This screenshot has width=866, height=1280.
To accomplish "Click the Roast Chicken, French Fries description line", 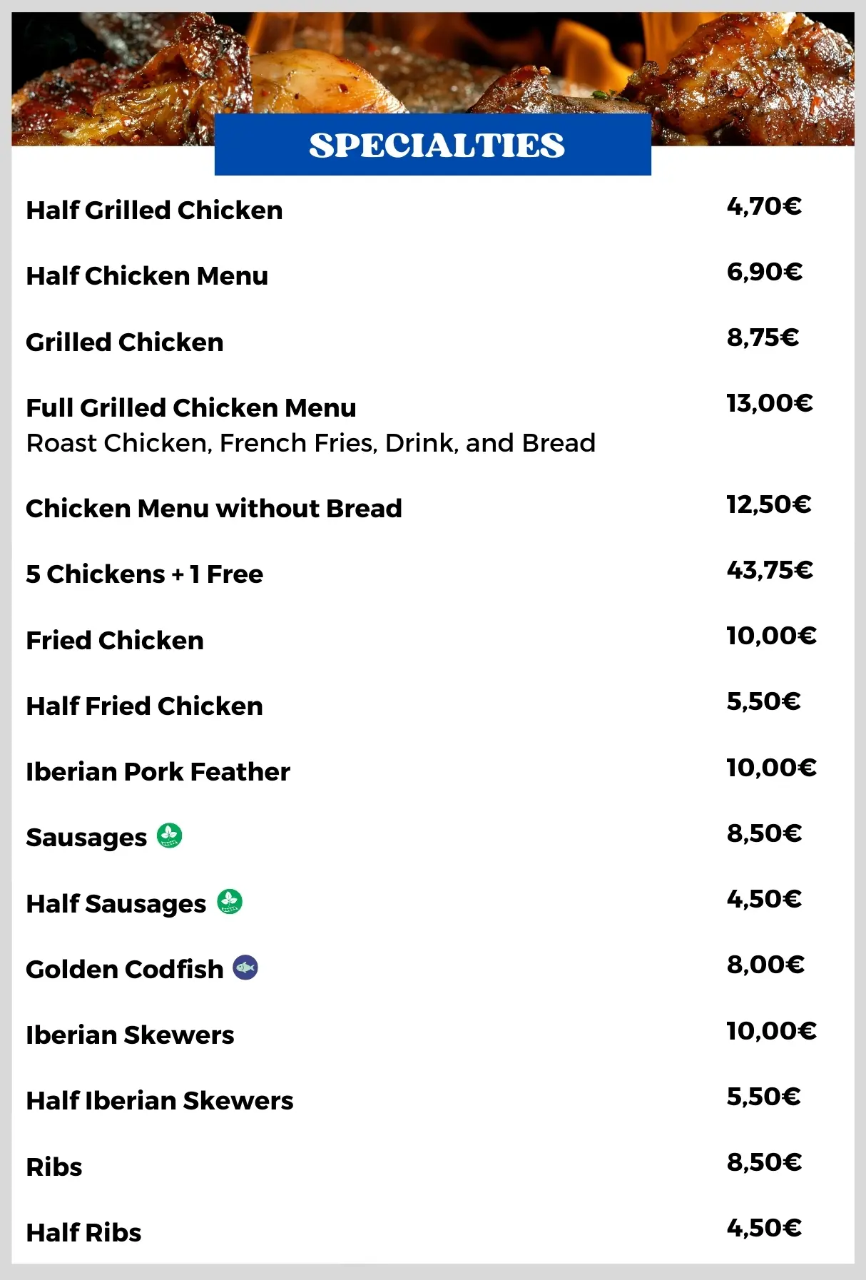I will click(310, 443).
